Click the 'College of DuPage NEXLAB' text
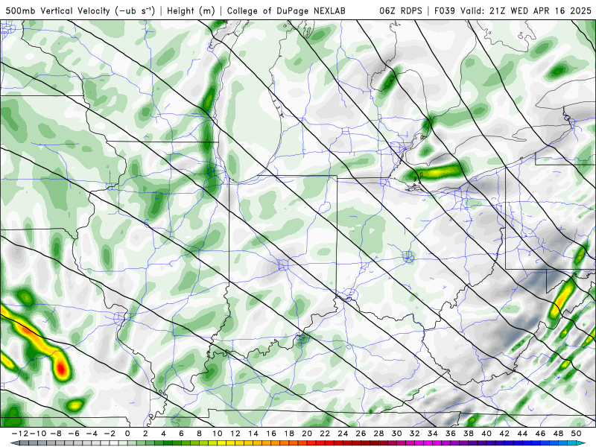The height and width of the screenshot is (447, 596). (x=286, y=10)
